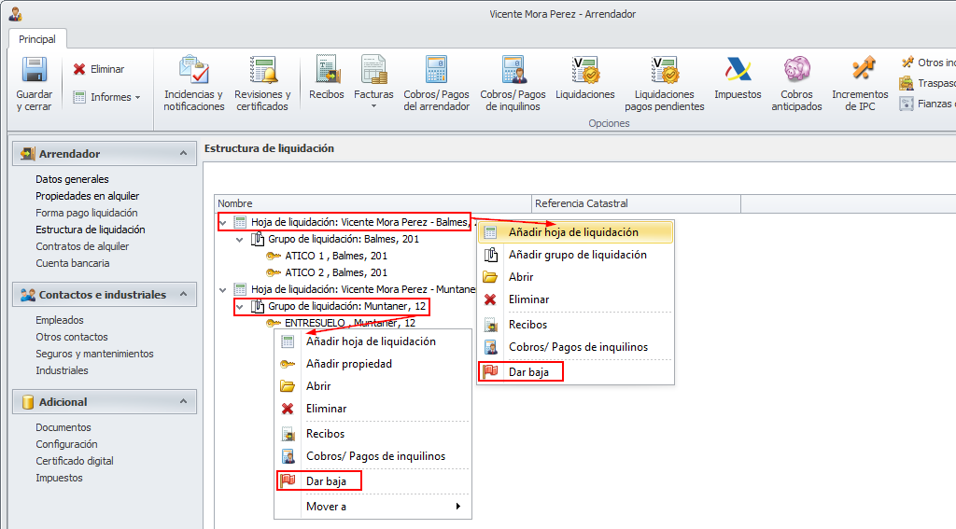Screen dimensions: 956x529
Task: Click the Traspasos ribbon item
Action: (927, 83)
